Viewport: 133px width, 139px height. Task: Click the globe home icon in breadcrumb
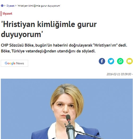[2, 6]
